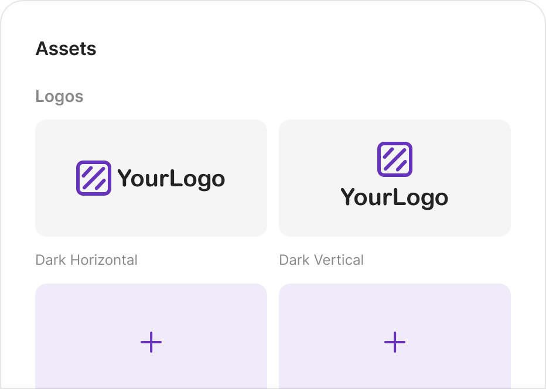Image resolution: width=546 pixels, height=389 pixels.
Task: Click the YourLogo wordmark in the right card
Action: (394, 197)
